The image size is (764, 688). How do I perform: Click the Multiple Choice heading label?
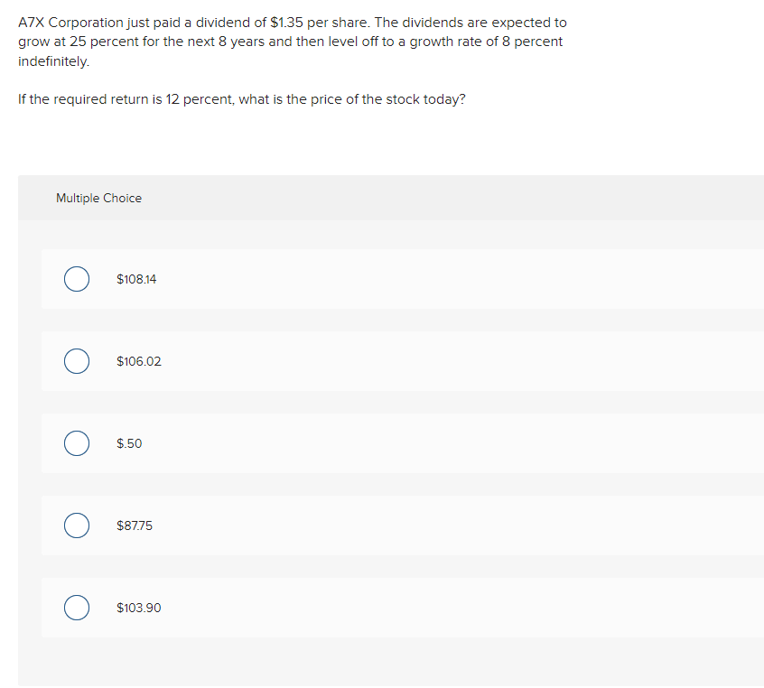(x=98, y=198)
